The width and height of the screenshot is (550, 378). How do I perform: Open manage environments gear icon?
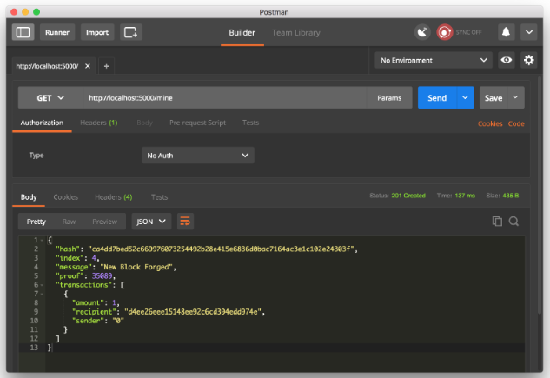tap(528, 60)
